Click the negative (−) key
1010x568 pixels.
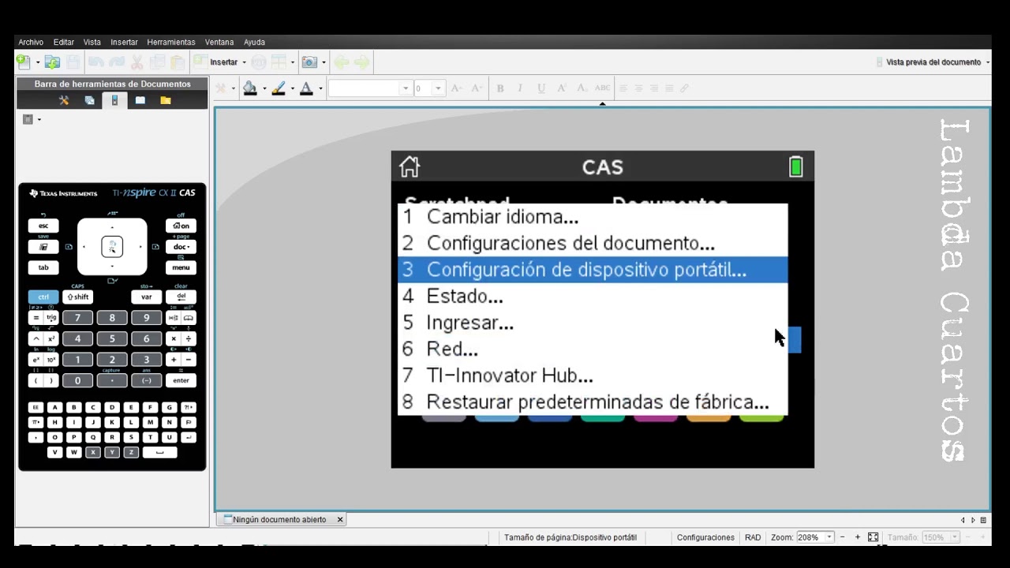point(146,380)
